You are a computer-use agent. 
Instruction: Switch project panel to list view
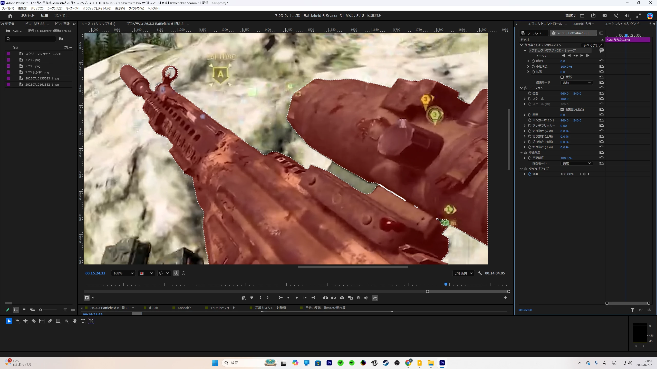(16, 310)
